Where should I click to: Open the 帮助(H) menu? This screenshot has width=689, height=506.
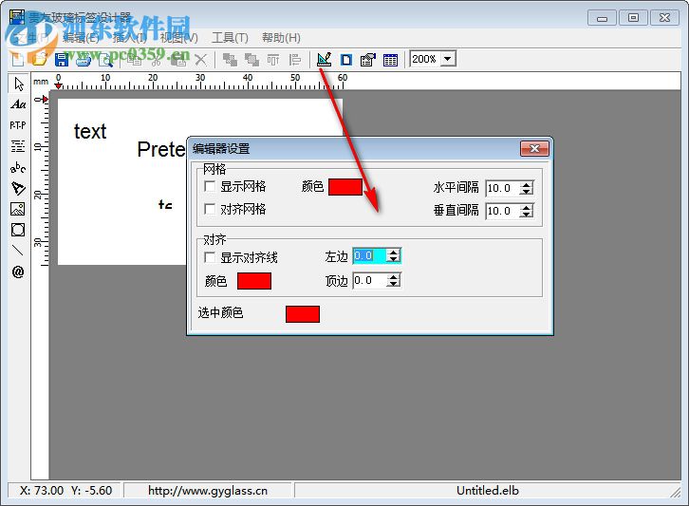click(281, 38)
